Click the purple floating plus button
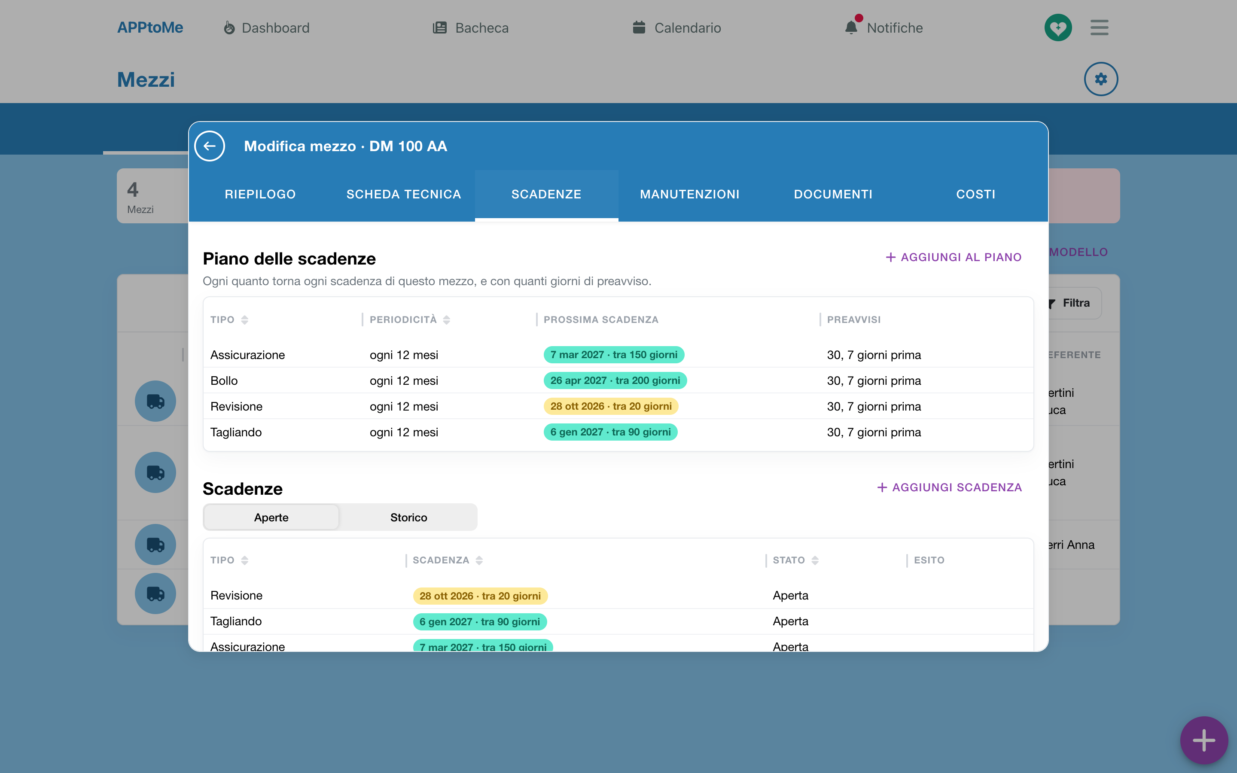 point(1204,740)
